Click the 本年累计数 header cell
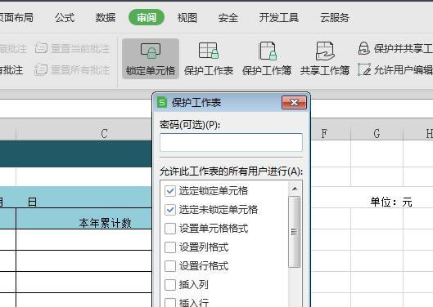 point(84,219)
